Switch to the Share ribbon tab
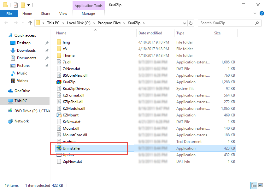 [45, 14]
